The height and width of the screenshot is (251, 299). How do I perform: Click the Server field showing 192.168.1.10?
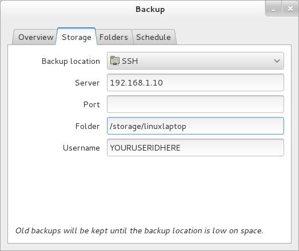tap(196, 83)
